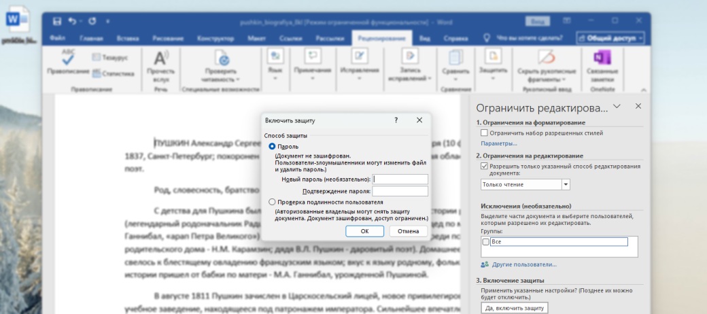This screenshot has height=314, width=707.
Task: Expand the restrict editing pane options chevron
Action: coord(617,107)
